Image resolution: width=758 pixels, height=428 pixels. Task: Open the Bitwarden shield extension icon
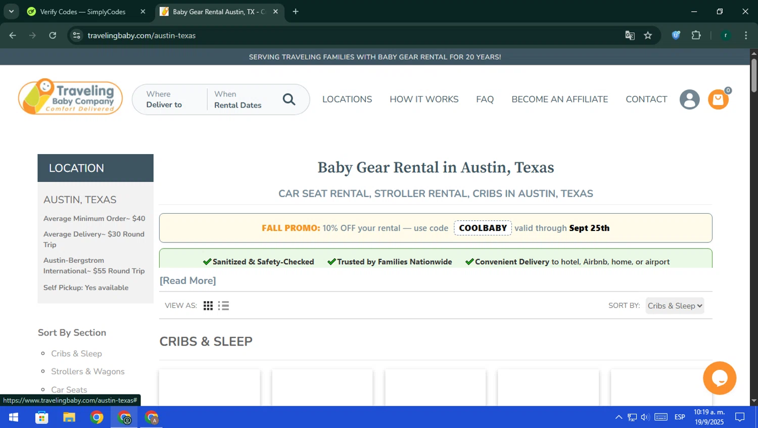676,35
